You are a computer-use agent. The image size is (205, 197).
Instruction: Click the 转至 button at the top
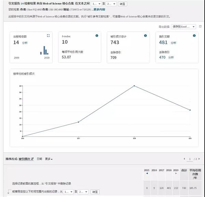122,4
